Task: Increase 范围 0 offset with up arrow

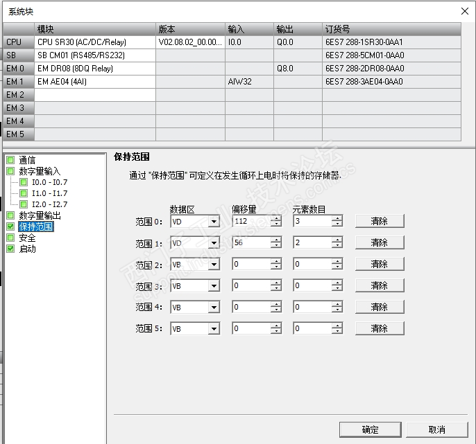Action: (276, 218)
